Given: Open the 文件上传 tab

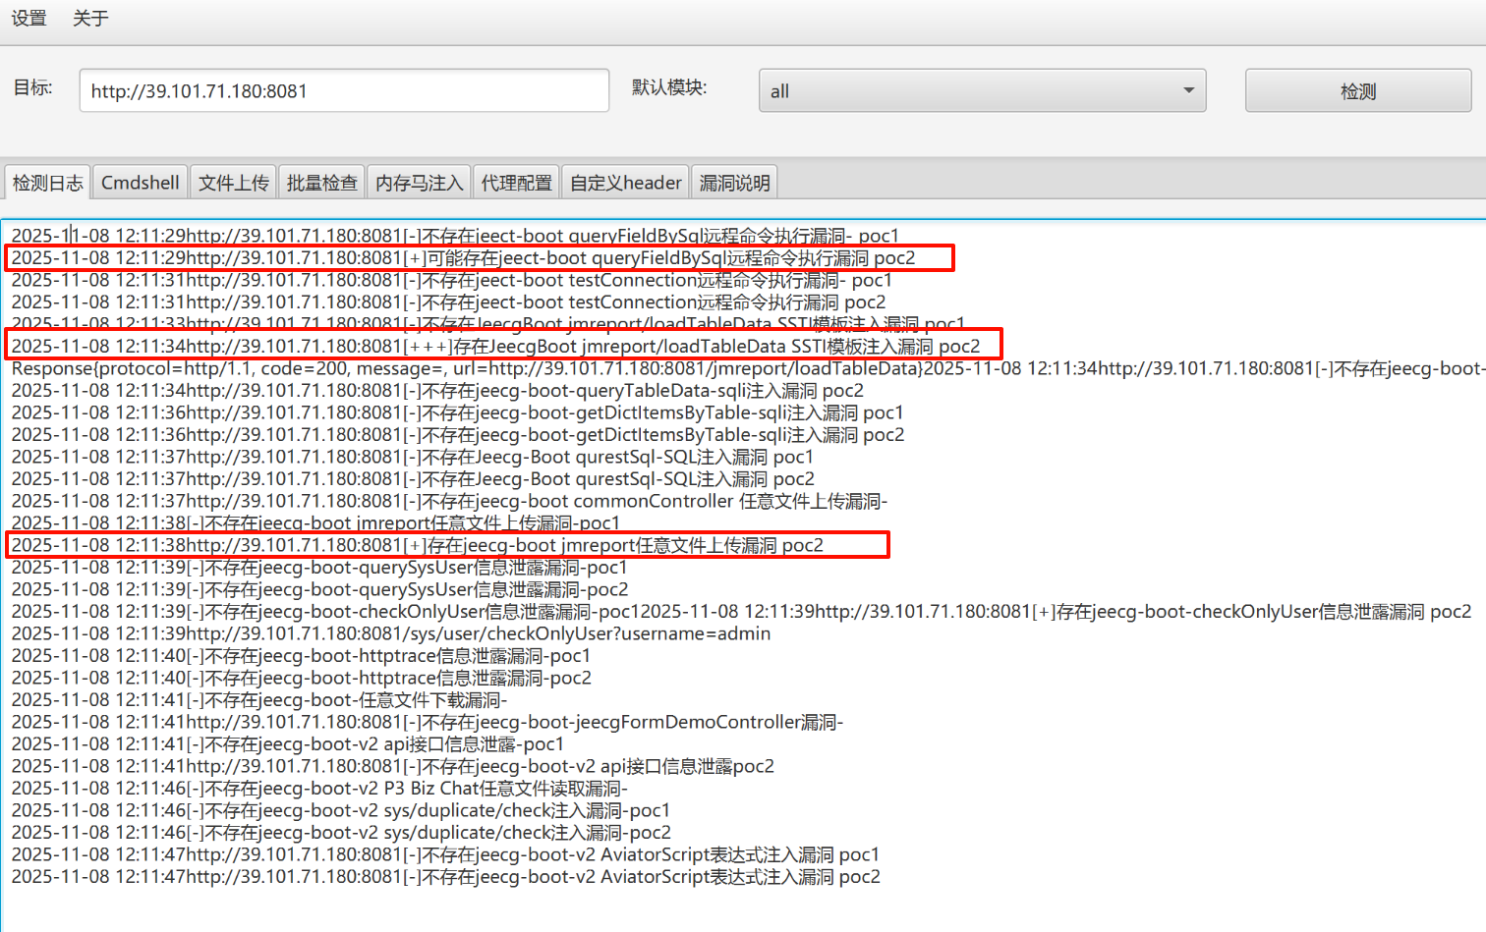Looking at the screenshot, I should (x=233, y=182).
